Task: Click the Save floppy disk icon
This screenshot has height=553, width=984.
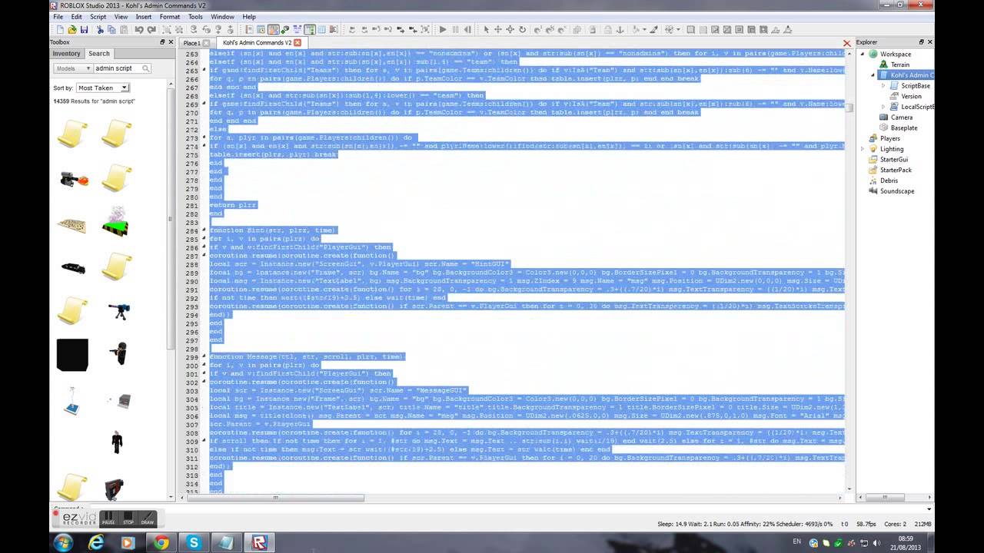Action: coord(84,30)
